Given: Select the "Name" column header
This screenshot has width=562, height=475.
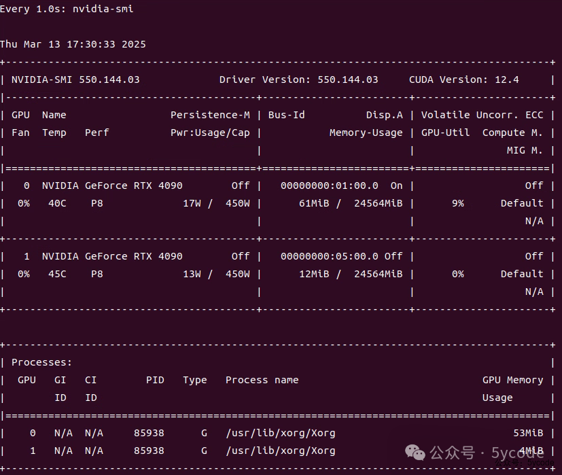Looking at the screenshot, I should 54,115.
